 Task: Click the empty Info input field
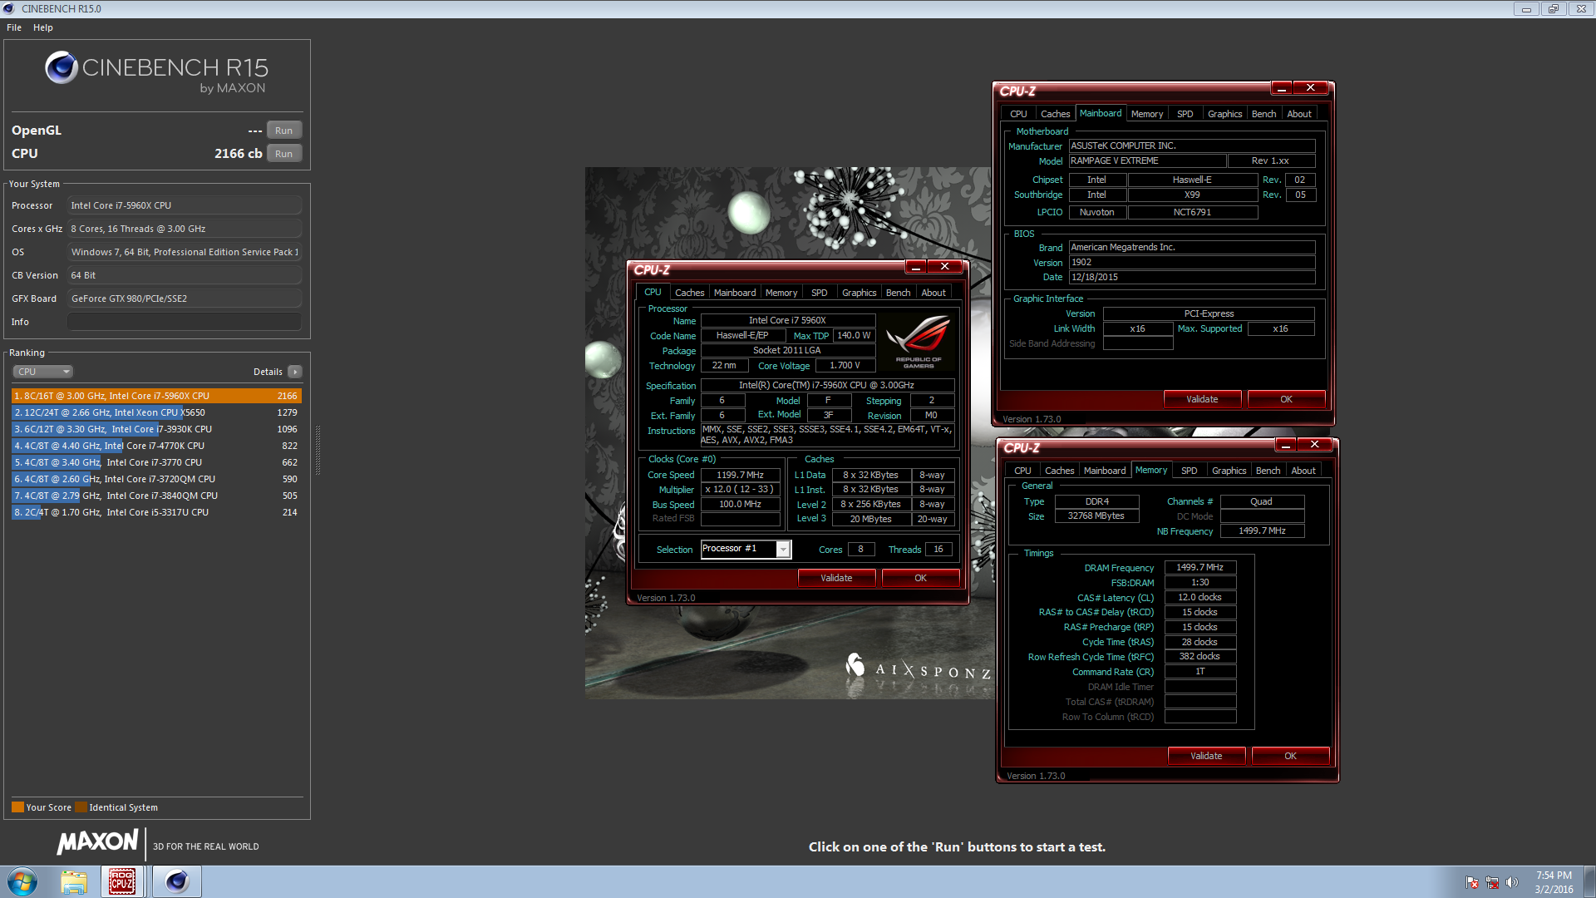pos(185,322)
